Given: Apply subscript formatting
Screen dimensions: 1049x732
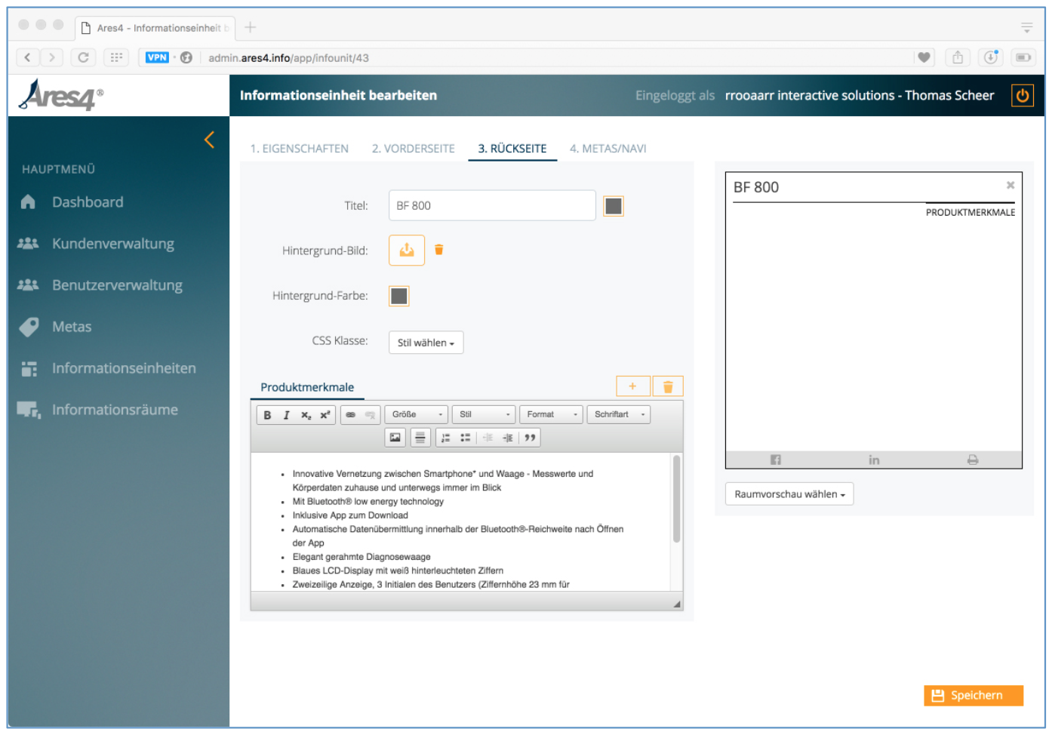Looking at the screenshot, I should point(306,415).
